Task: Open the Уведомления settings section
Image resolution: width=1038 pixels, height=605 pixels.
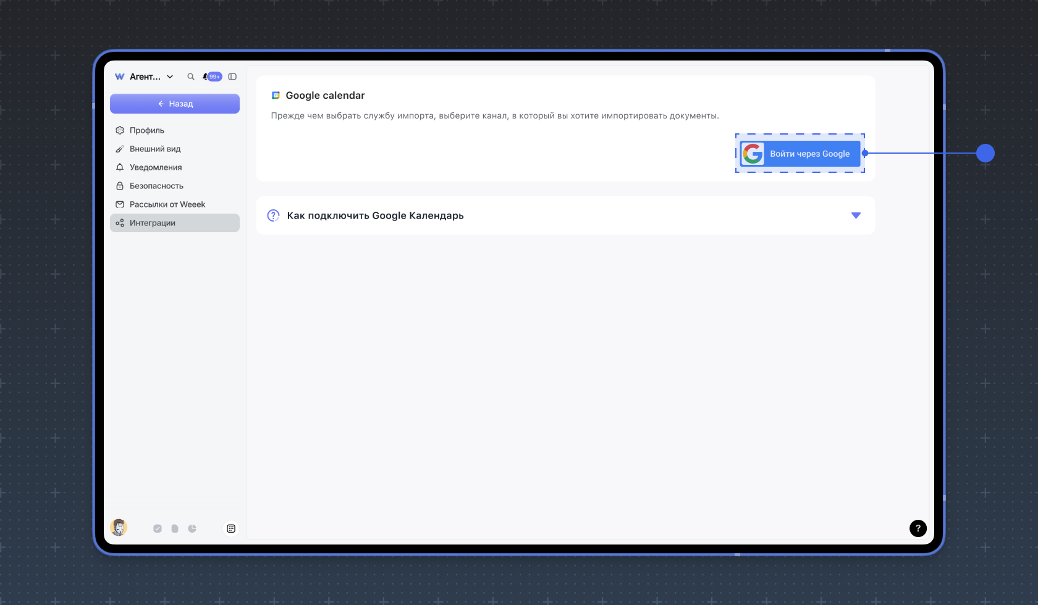Action: [175, 167]
